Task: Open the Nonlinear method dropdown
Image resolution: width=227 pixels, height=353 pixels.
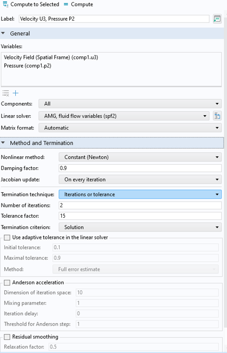Action: 140,157
